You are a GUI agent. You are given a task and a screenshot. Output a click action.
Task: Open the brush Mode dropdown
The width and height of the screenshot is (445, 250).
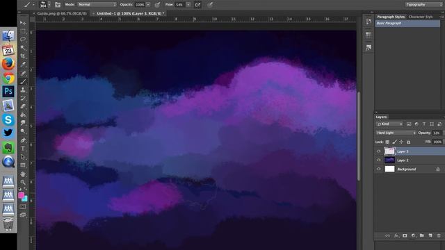[97, 5]
